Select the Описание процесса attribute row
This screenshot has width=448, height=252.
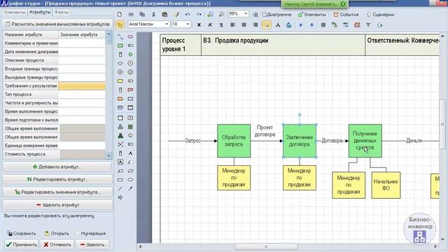click(x=55, y=60)
